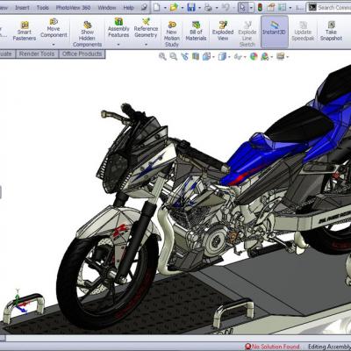Toggle the Instant3D button
The image size is (351, 351).
pyautogui.click(x=274, y=32)
